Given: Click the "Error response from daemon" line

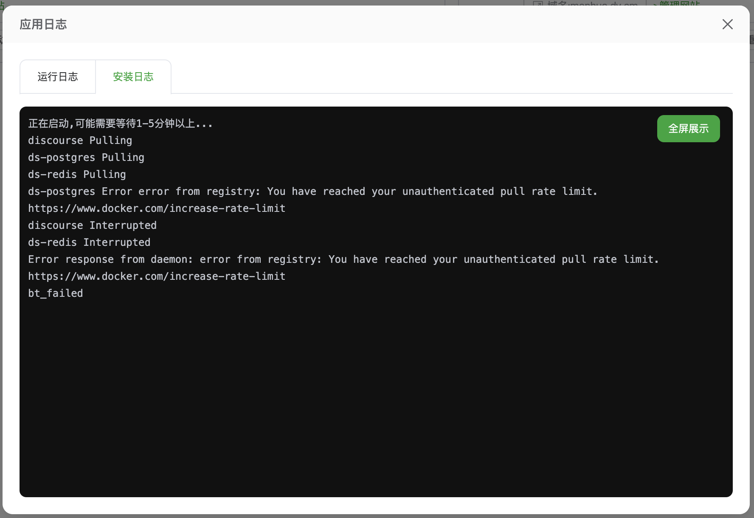Looking at the screenshot, I should 343,259.
